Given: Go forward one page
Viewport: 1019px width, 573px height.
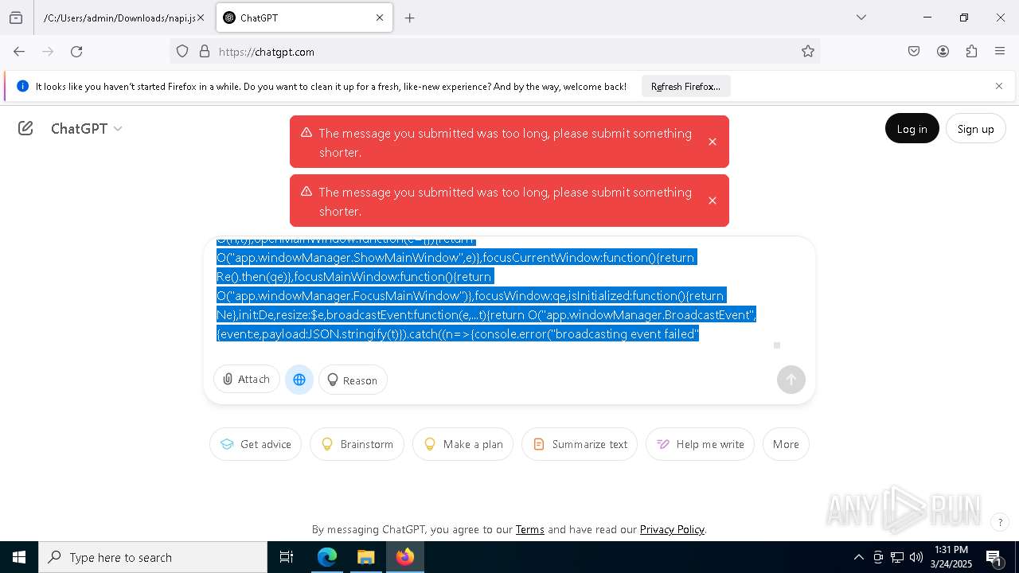Looking at the screenshot, I should (48, 52).
